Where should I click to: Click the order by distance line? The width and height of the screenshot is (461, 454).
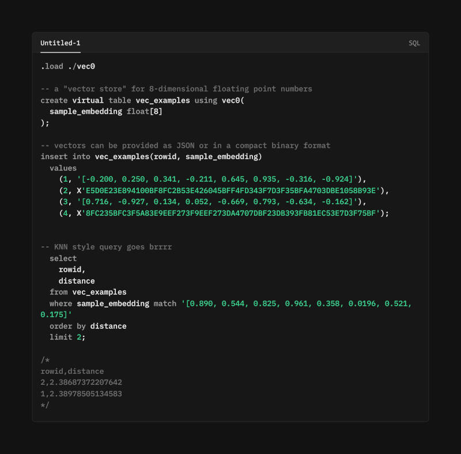pos(88,327)
